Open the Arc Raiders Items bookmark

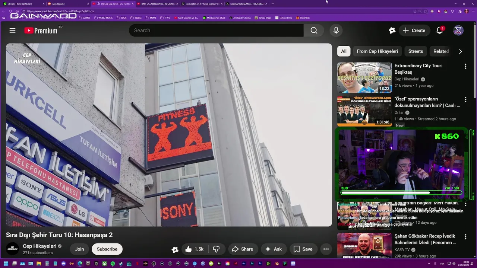(240, 17)
